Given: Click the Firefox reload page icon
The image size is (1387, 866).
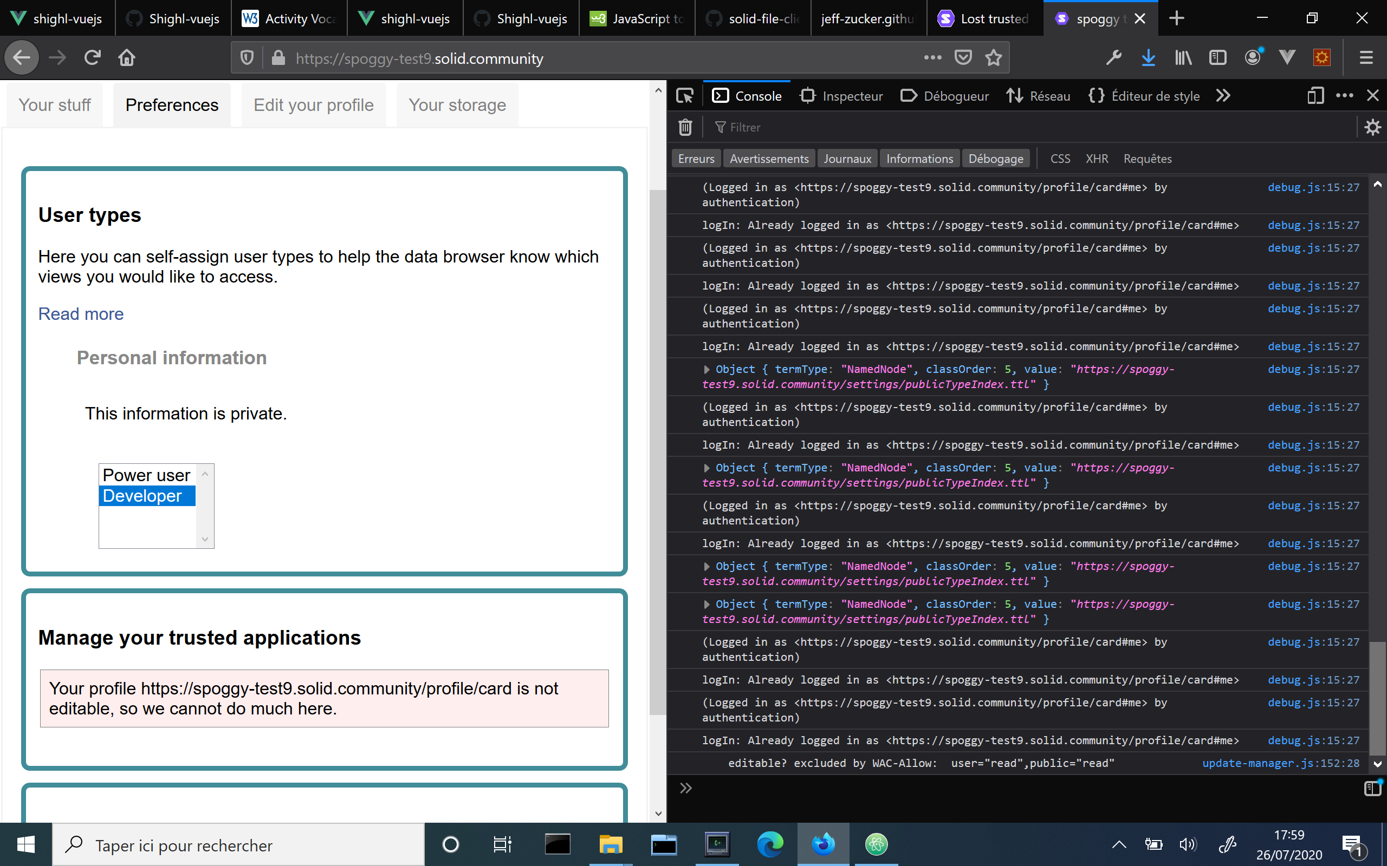Looking at the screenshot, I should click(x=92, y=58).
